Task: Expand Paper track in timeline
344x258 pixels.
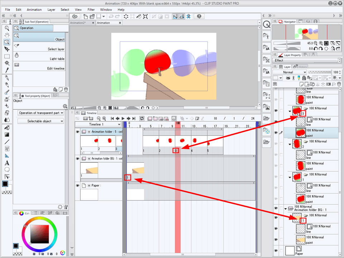Action: tap(89, 186)
